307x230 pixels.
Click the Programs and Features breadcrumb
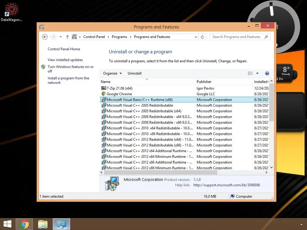coord(152,37)
